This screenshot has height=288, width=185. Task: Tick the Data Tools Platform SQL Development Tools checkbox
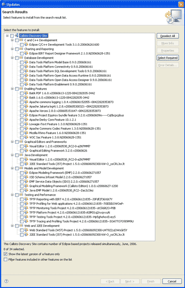click(x=22, y=71)
